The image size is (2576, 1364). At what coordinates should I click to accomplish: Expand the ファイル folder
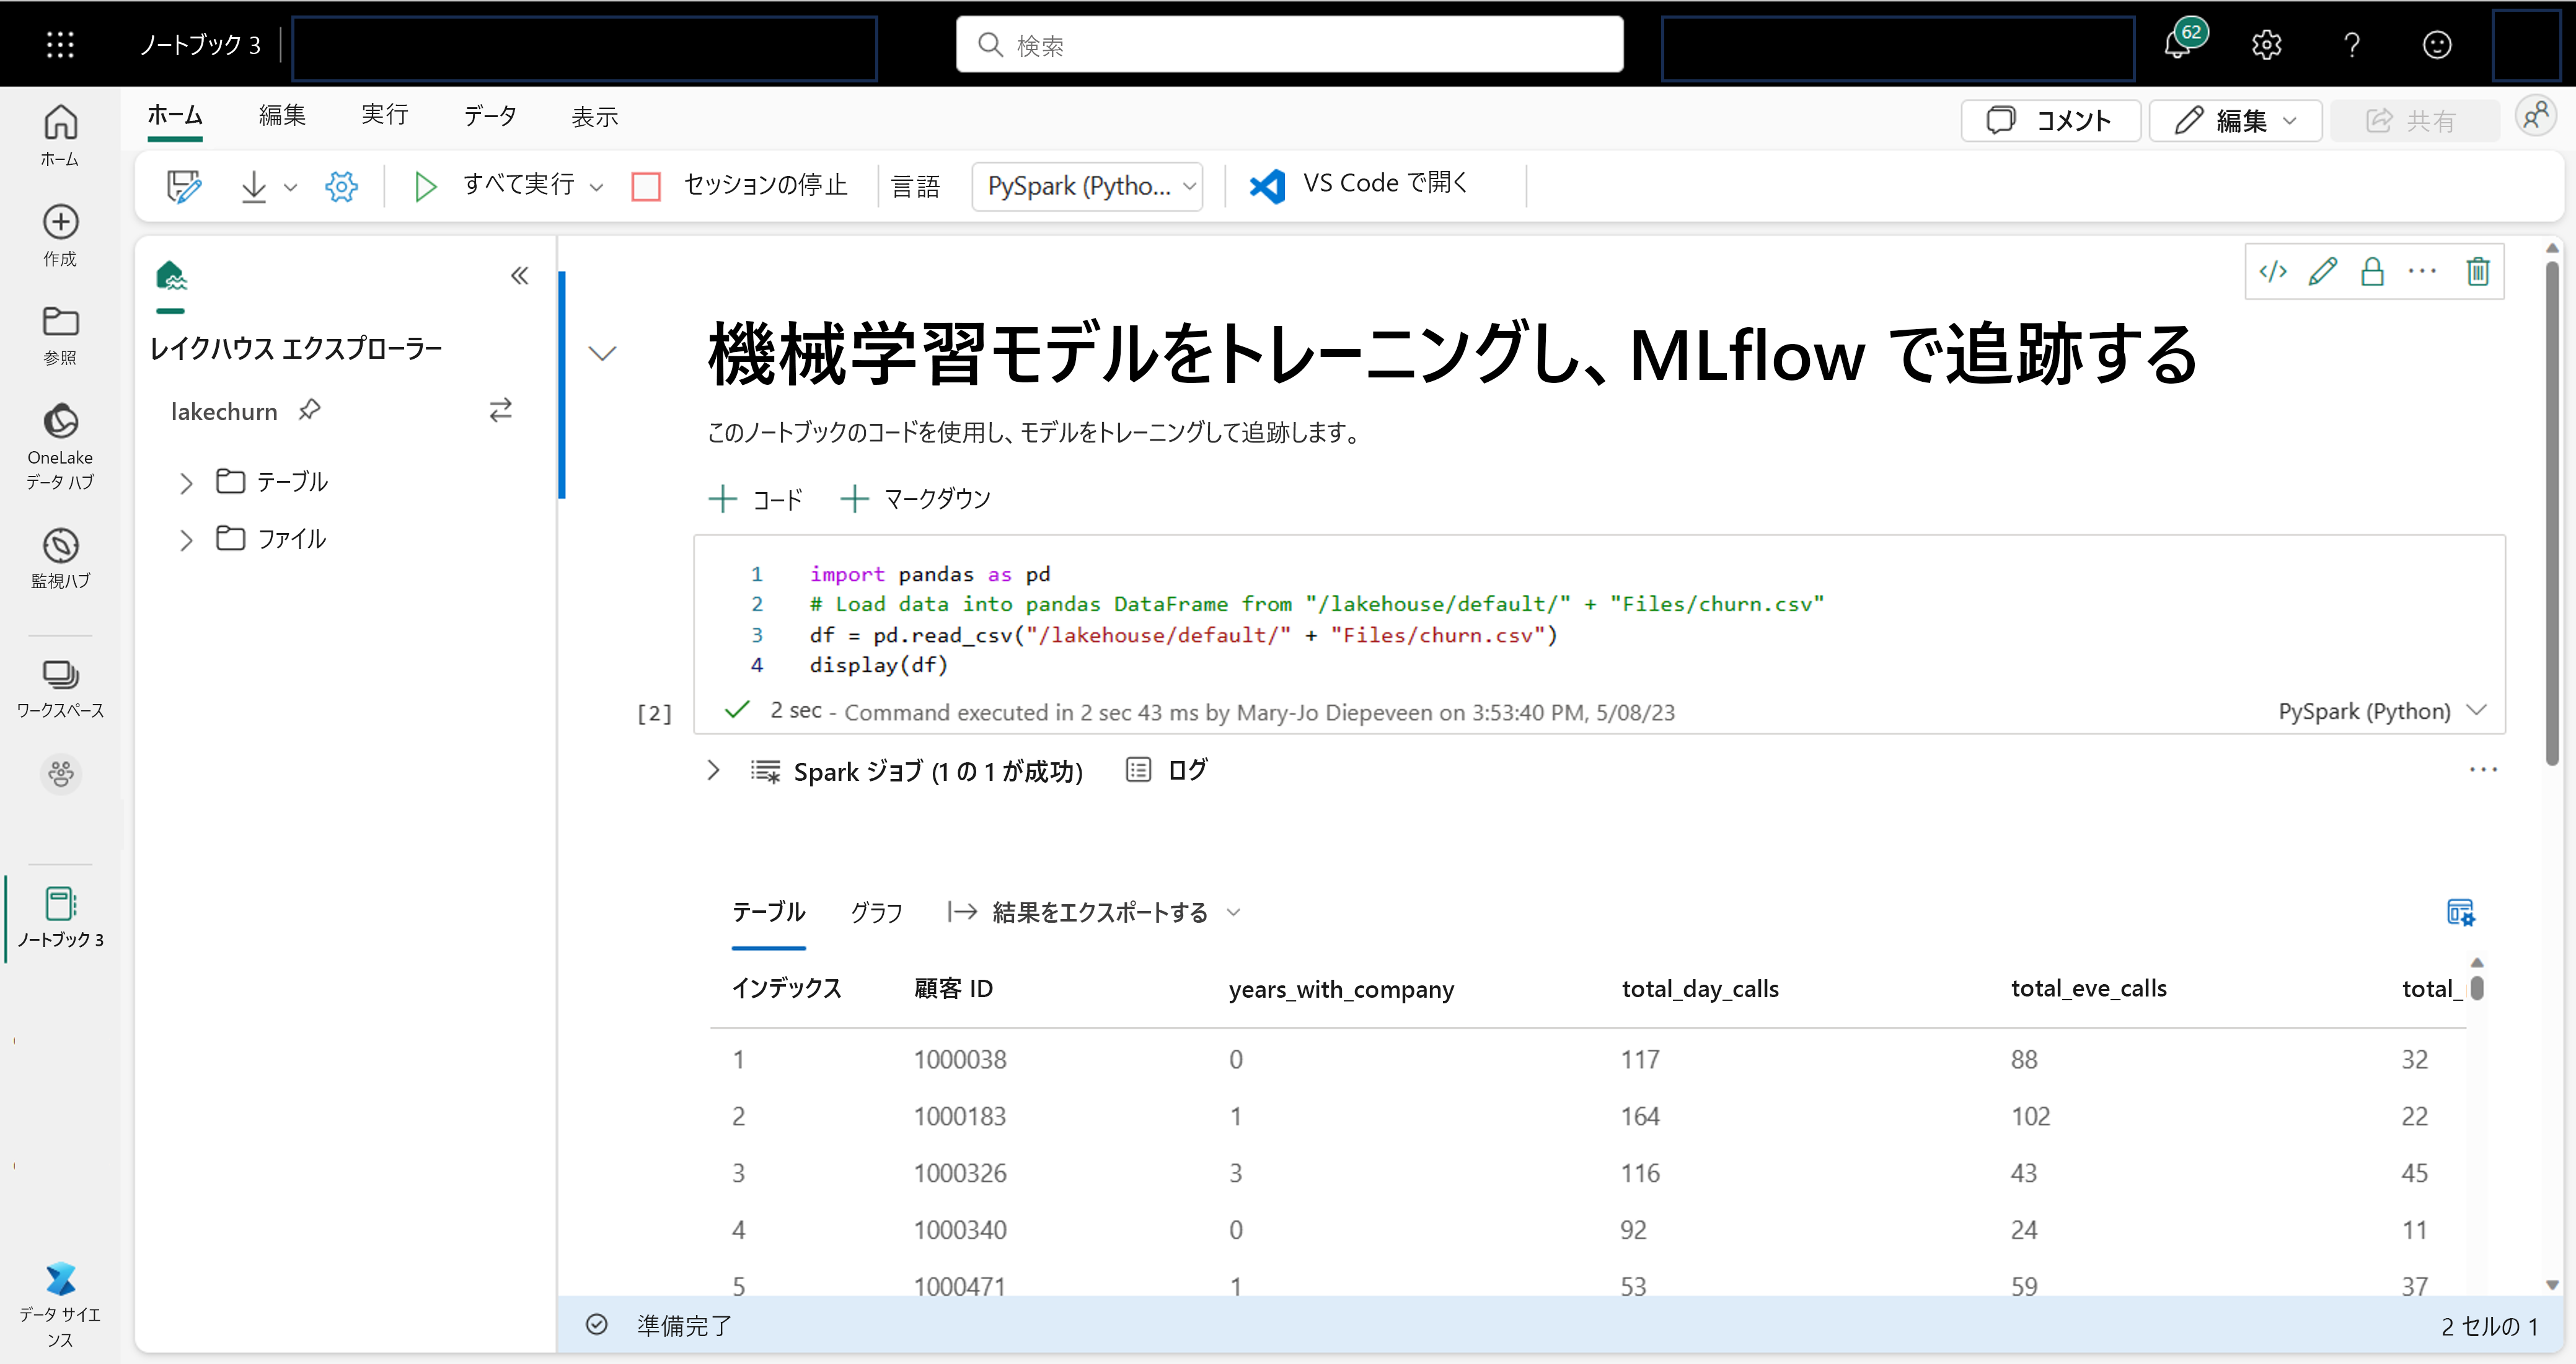pyautogui.click(x=186, y=540)
